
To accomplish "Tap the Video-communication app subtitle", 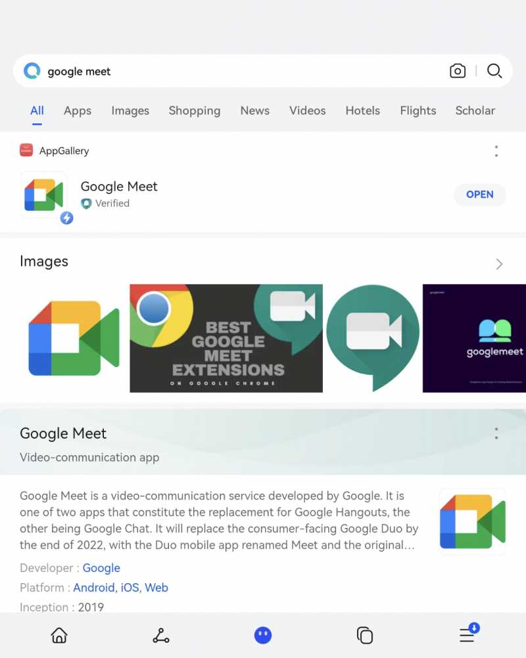I will click(x=89, y=458).
